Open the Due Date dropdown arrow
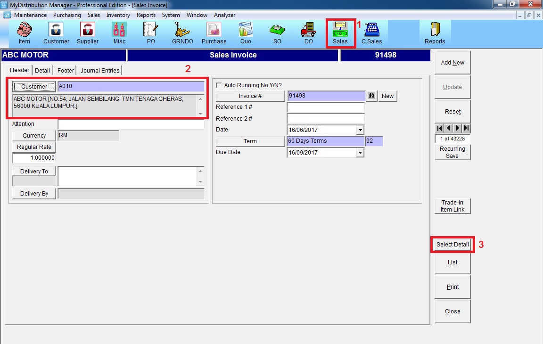 click(360, 153)
